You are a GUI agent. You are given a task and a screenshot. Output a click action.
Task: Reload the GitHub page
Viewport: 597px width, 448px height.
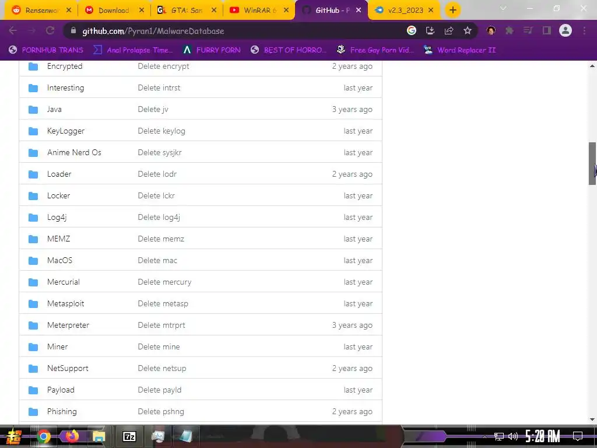point(50,31)
